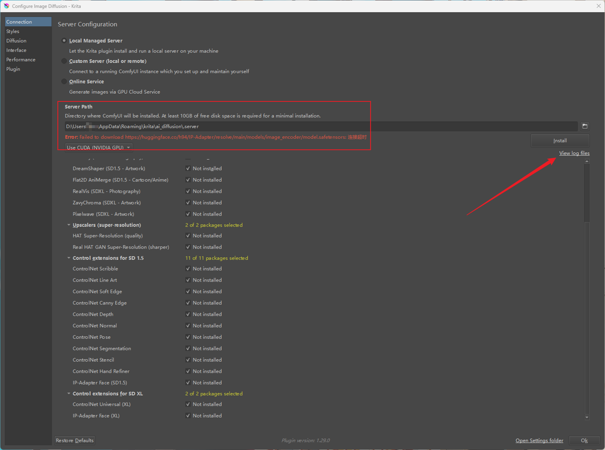The height and width of the screenshot is (450, 605).
Task: Uncheck IP-Adapter Face (XL) package
Action: click(188, 416)
